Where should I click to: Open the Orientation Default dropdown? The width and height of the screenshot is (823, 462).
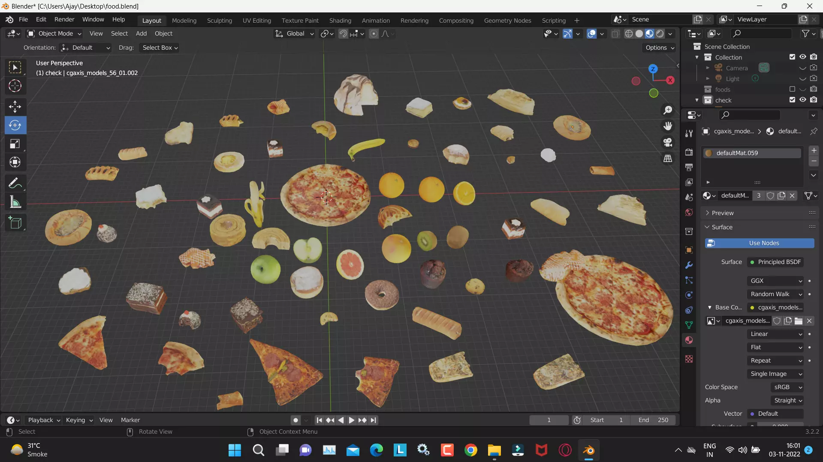[85, 48]
